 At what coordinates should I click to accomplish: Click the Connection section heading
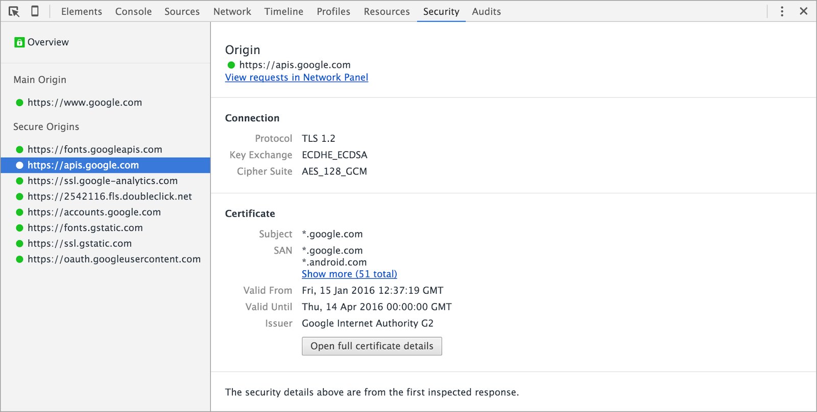coord(252,118)
